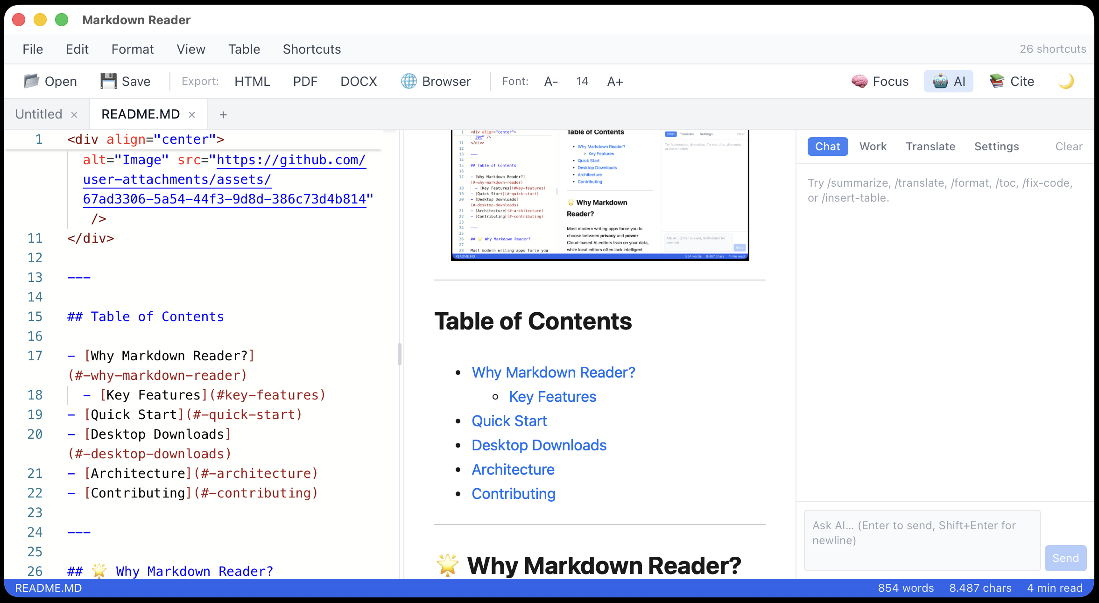This screenshot has width=1099, height=603.
Task: Close the README.MD tab
Action: pos(192,115)
